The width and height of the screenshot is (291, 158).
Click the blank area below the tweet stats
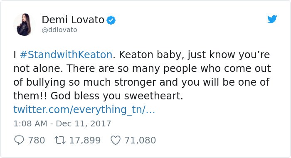[x=145, y=151]
